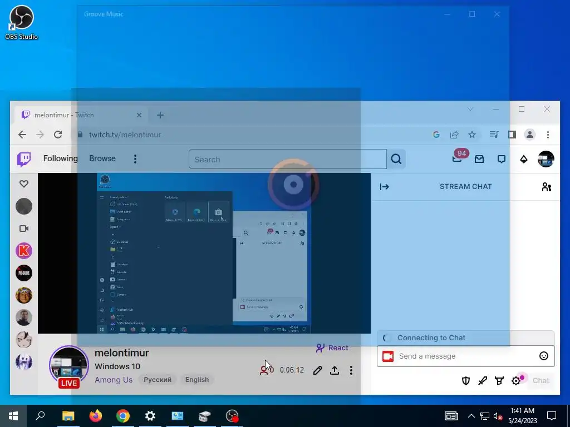Click the Google icon in address bar

pyautogui.click(x=436, y=135)
